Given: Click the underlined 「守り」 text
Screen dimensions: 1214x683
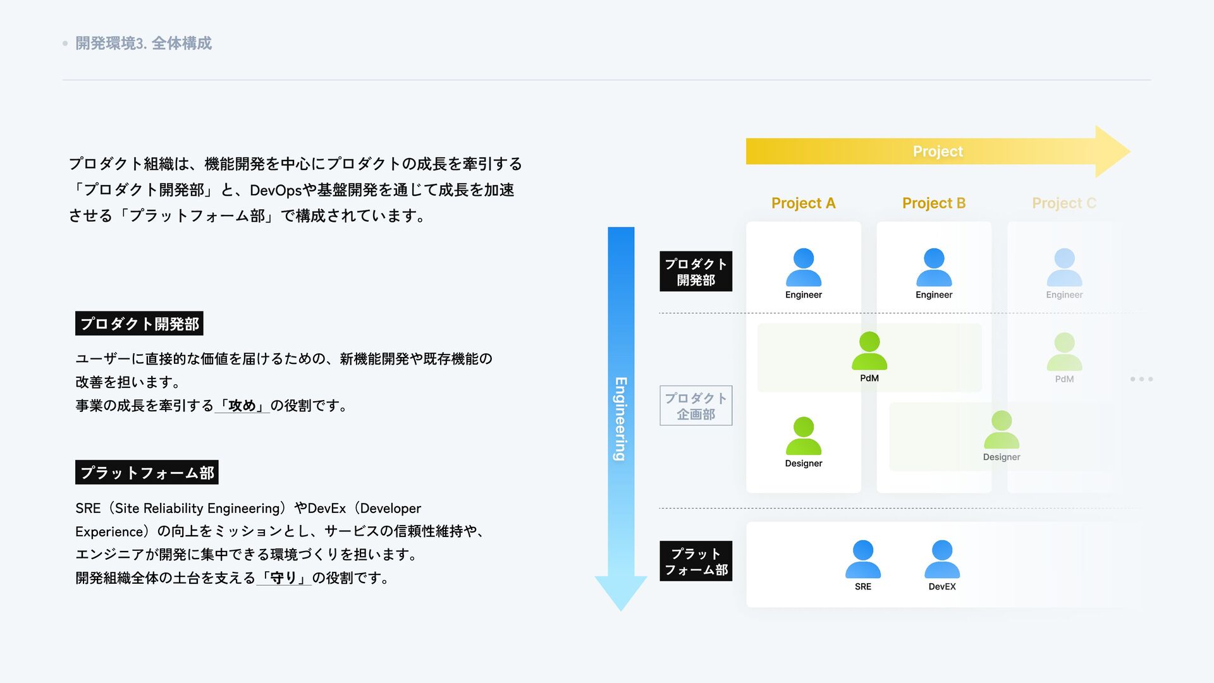Looking at the screenshot, I should click(284, 577).
